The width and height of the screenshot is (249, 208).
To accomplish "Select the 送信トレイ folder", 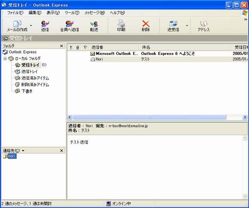I will (x=30, y=71).
